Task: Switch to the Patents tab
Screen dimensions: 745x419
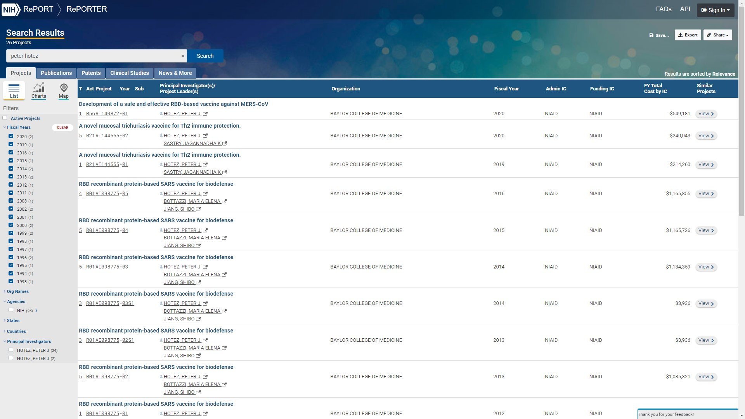Action: coord(91,73)
